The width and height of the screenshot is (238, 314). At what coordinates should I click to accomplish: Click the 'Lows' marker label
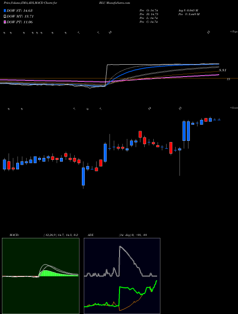pyautogui.click(x=234, y=108)
